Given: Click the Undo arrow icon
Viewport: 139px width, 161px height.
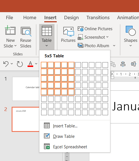Looking at the screenshot, I should (6, 64).
